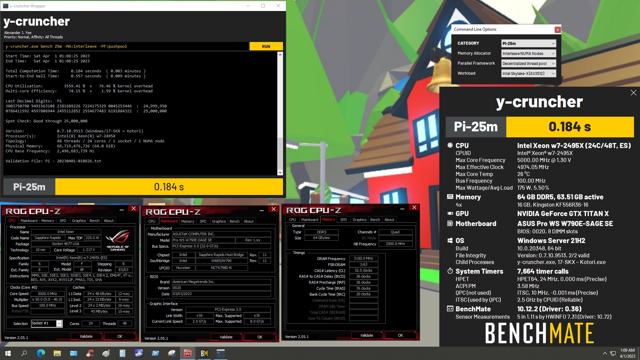Click chipset 'Sapphire Rapids Host Bridge' field
Image resolution: width=640 pixels, height=360 pixels.
coord(221,255)
